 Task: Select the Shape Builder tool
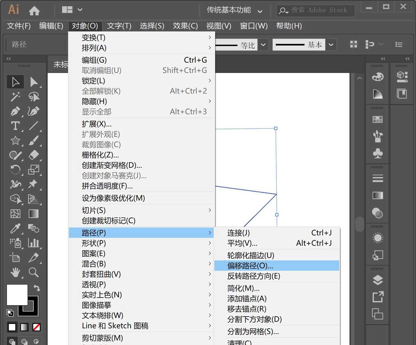click(x=15, y=199)
